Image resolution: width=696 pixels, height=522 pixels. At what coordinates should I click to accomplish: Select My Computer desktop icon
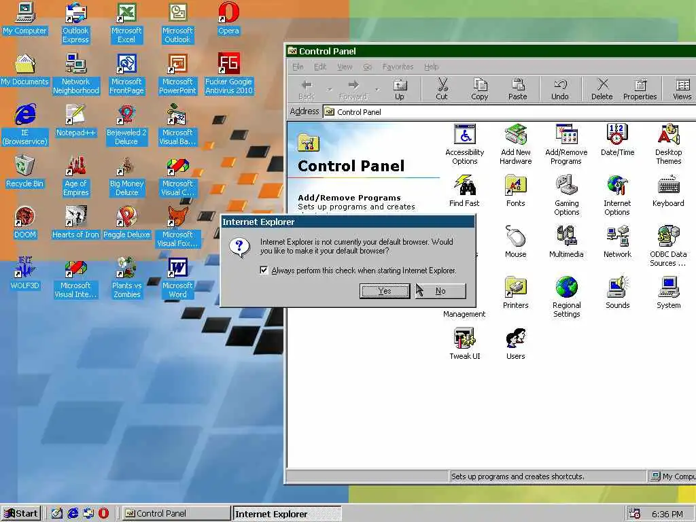click(x=25, y=18)
